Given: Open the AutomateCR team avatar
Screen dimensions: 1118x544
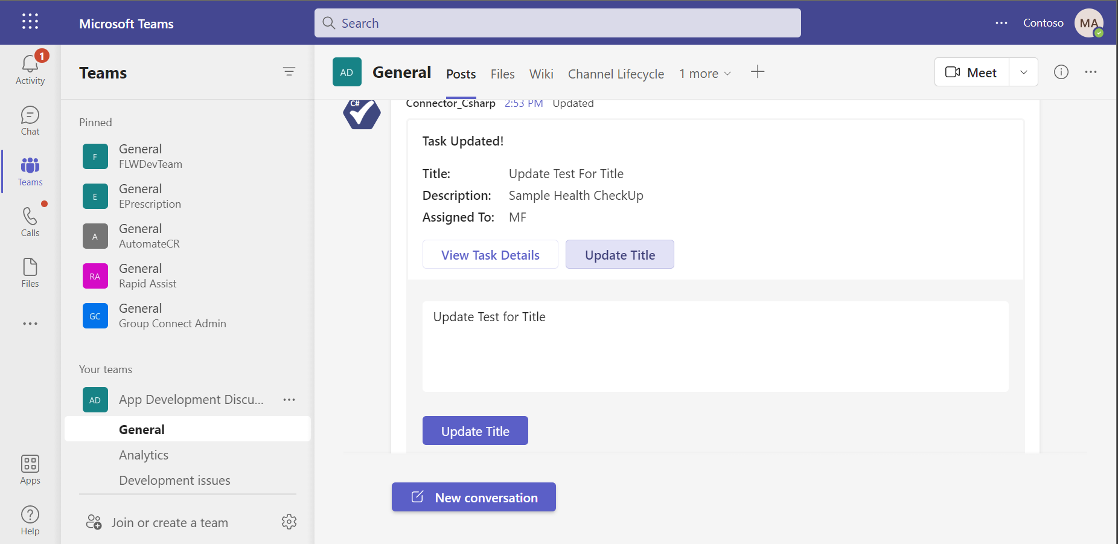Looking at the screenshot, I should [95, 236].
